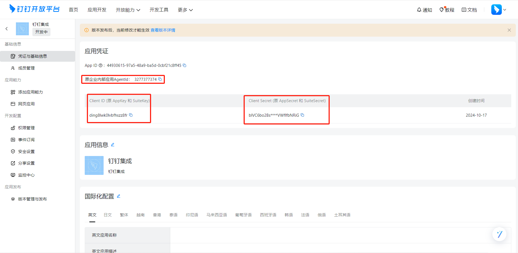
Task: Click the warning icon in the banner
Action: click(x=87, y=30)
